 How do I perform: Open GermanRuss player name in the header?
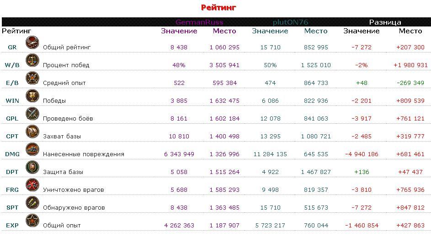(x=199, y=22)
